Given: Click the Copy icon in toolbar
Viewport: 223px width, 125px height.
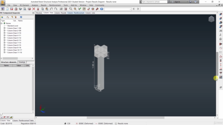Looking at the screenshot, I should tap(43, 9).
